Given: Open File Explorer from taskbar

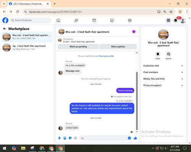Looking at the screenshot, I should [23, 148].
